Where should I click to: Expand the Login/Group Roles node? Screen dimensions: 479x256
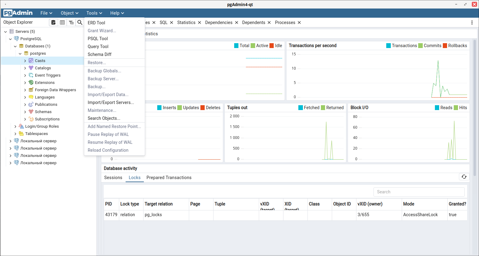(x=15, y=126)
